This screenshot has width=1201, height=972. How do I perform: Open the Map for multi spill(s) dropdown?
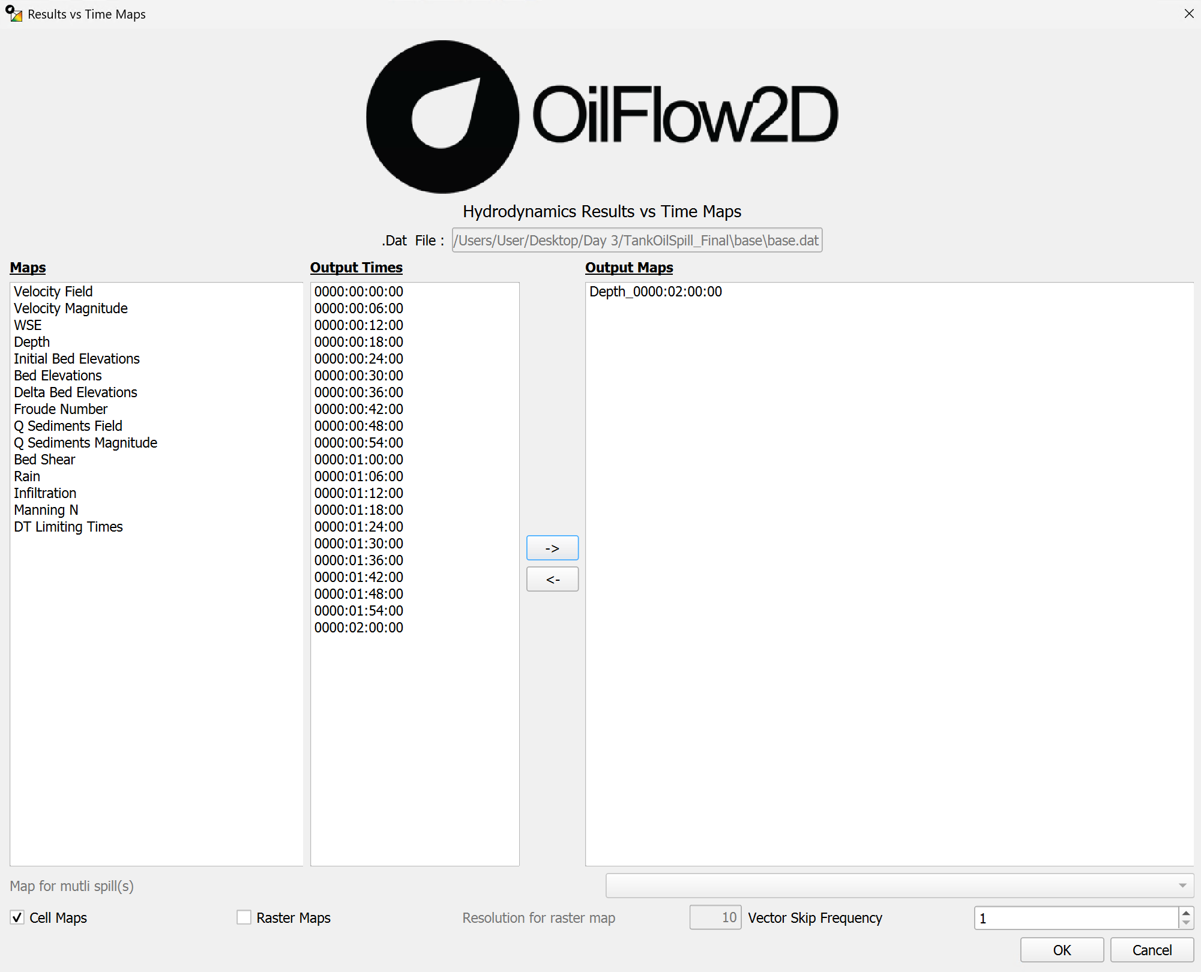click(900, 886)
